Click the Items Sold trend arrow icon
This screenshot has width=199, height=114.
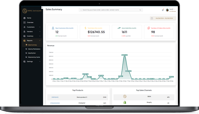click(x=119, y=28)
